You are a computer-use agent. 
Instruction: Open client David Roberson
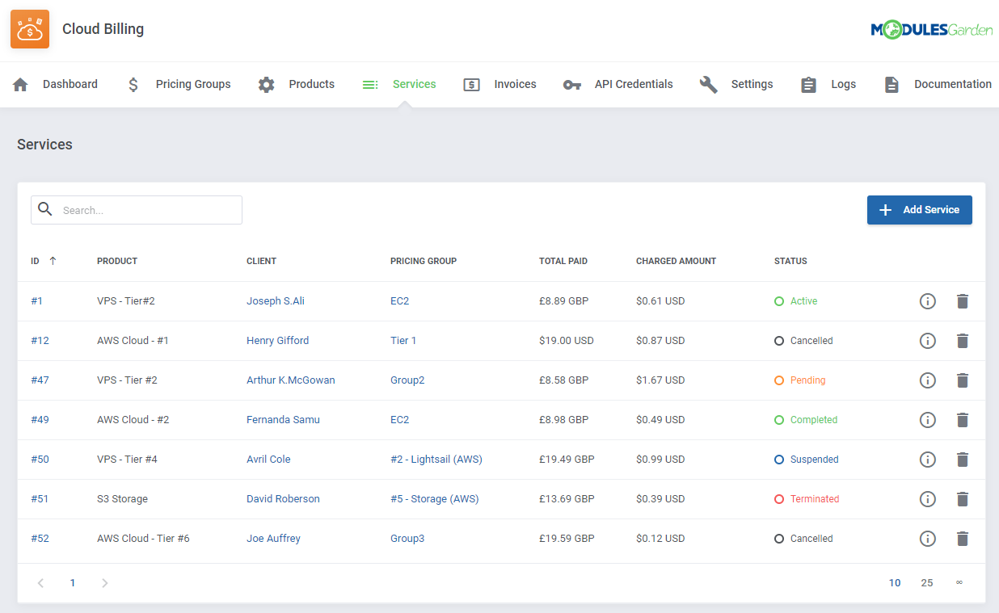pos(283,499)
